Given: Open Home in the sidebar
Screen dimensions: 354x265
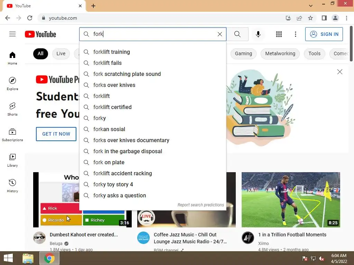Looking at the screenshot, I should pyautogui.click(x=12, y=58).
